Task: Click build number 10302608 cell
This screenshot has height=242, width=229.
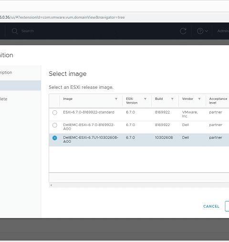Action: 164,137
